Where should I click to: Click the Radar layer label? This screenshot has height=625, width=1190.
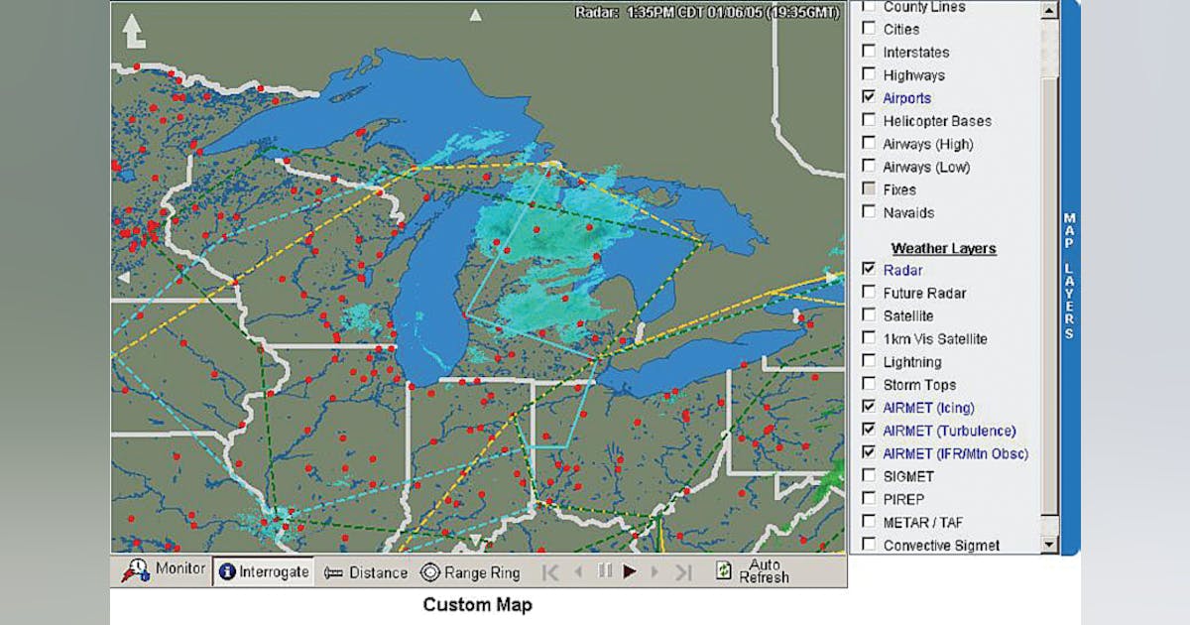(x=902, y=270)
